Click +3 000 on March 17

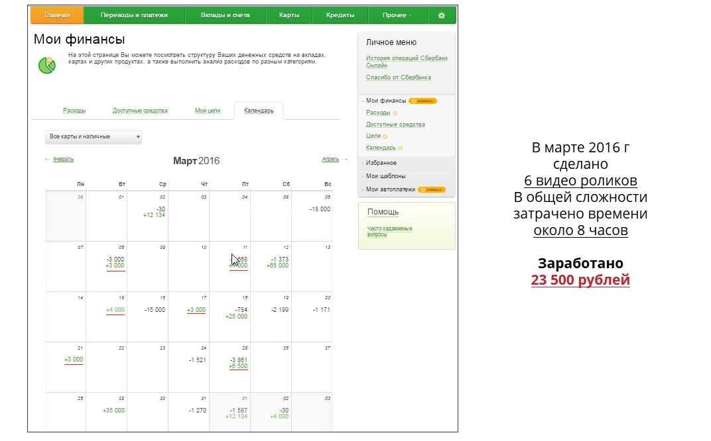coord(196,310)
